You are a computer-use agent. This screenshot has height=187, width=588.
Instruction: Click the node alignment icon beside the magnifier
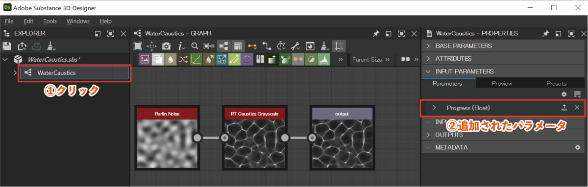click(209, 46)
